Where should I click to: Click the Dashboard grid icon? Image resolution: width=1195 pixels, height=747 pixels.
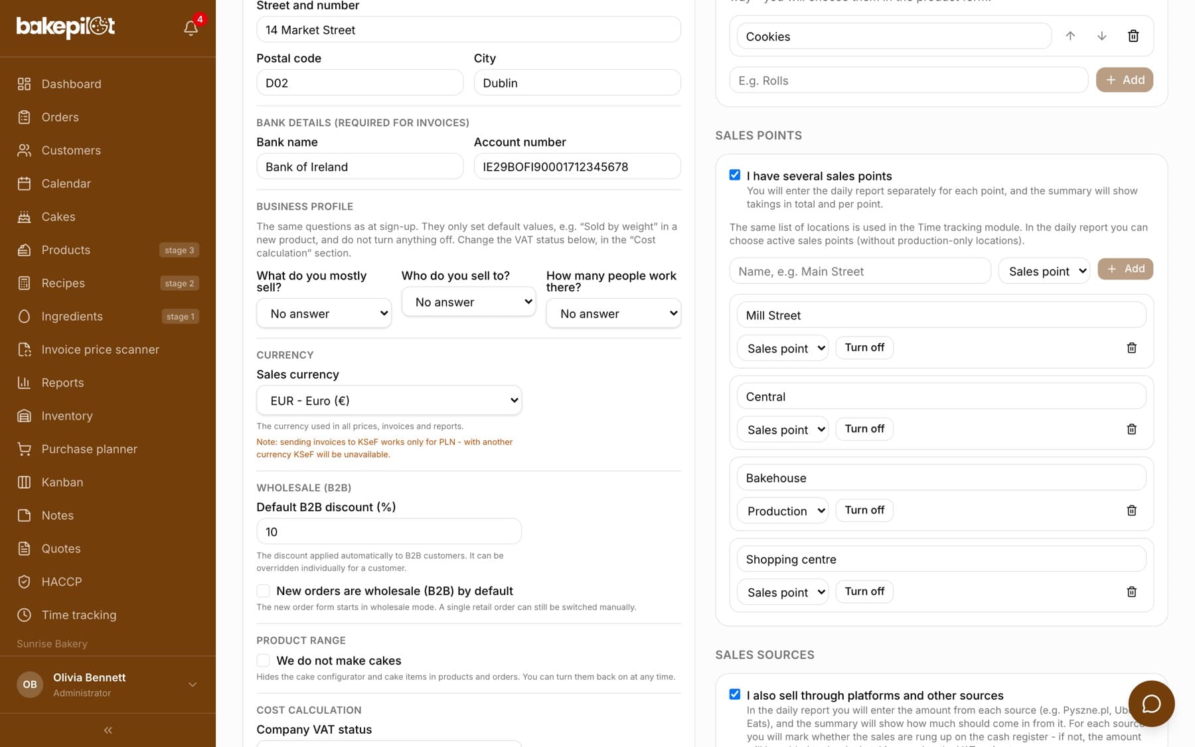24,84
